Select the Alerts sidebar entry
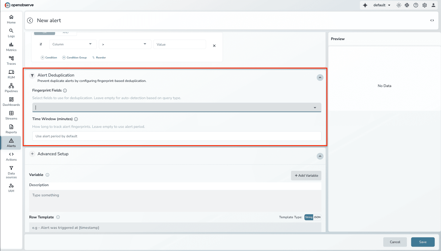This screenshot has height=251, width=441. (x=11, y=143)
